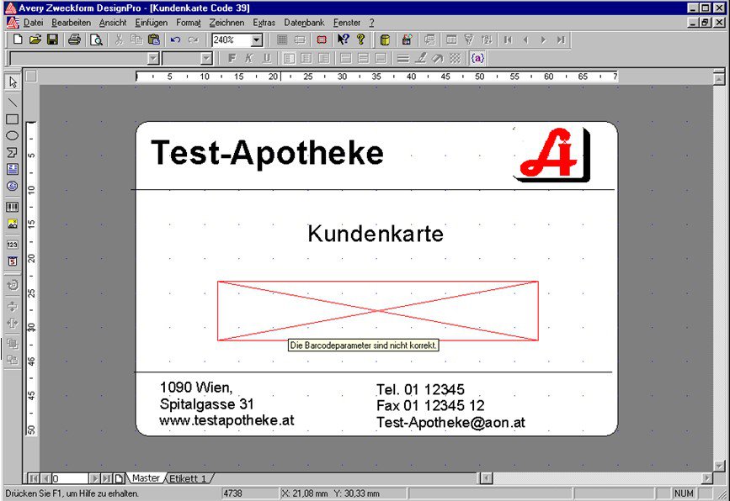Viewport: 730px width, 501px height.
Task: Expand the font size dropdown
Action: [206, 59]
